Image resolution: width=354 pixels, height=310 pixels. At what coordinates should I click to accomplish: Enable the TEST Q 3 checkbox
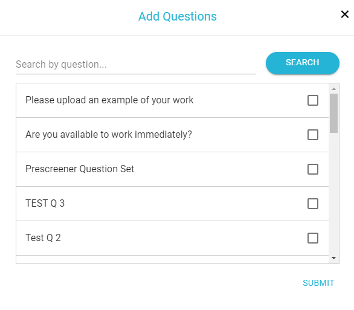pos(313,204)
